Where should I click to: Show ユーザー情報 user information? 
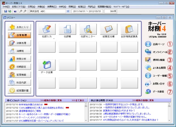pos(156,75)
